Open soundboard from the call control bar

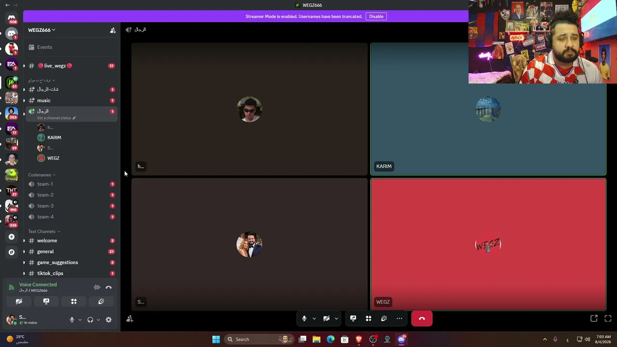pos(384,319)
